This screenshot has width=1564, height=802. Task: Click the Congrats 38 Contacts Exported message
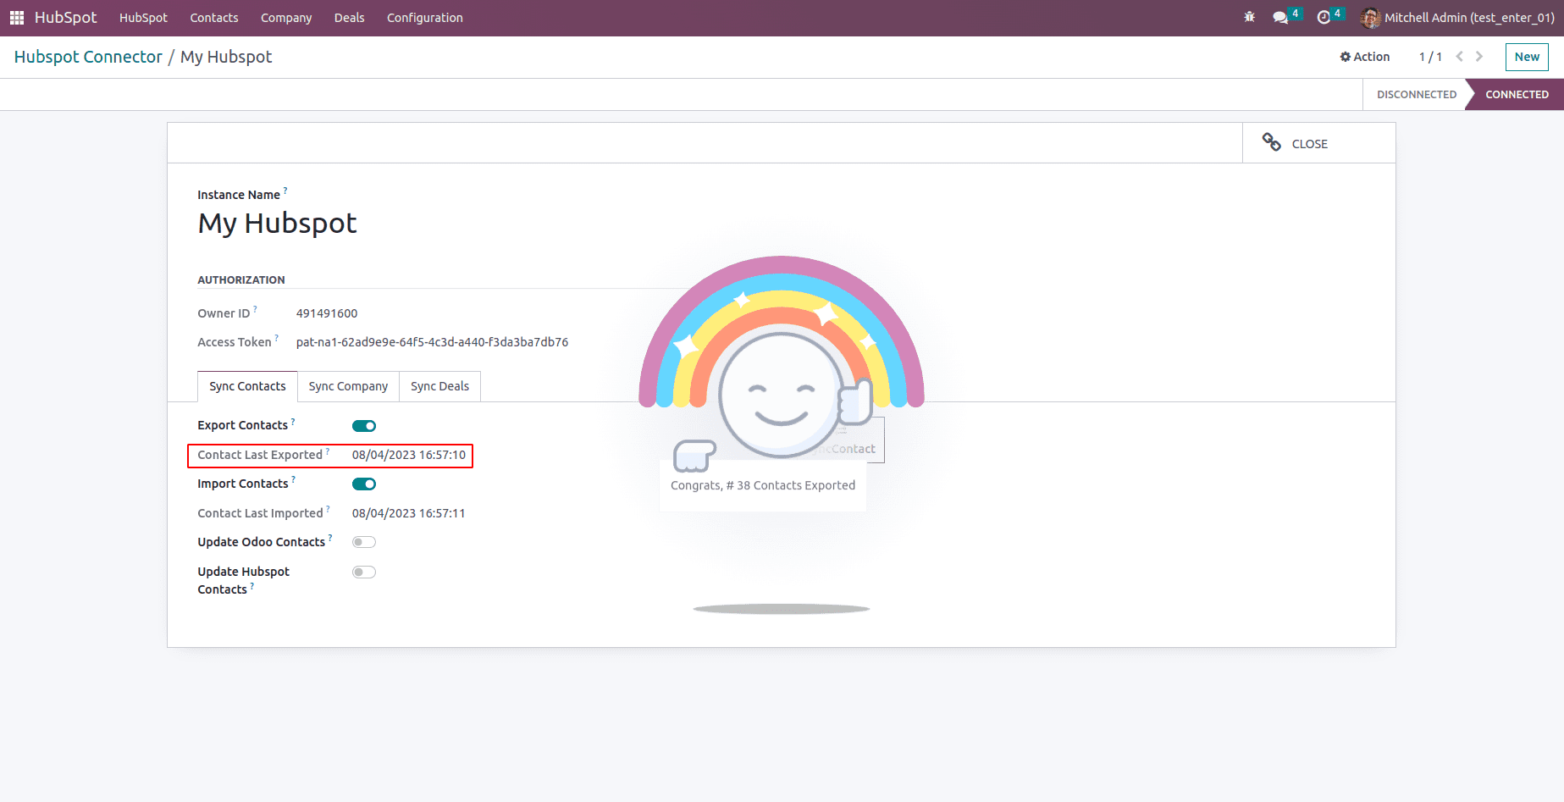[763, 485]
